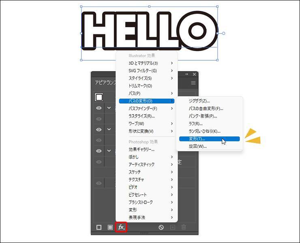Image resolution: width=300 pixels, height=243 pixels.
Task: Collapse the panel with double-arrow icon
Action: click(186, 74)
